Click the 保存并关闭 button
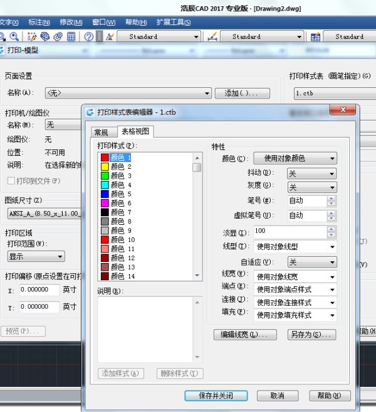 pos(216,396)
